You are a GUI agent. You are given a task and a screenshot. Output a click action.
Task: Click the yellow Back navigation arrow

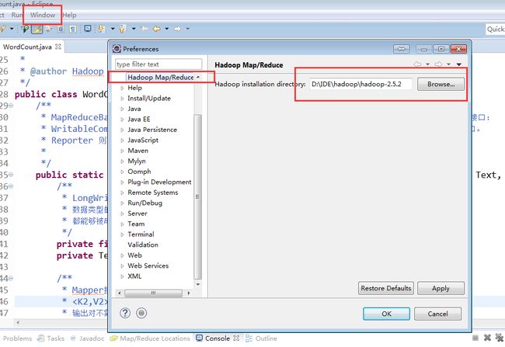156,29
